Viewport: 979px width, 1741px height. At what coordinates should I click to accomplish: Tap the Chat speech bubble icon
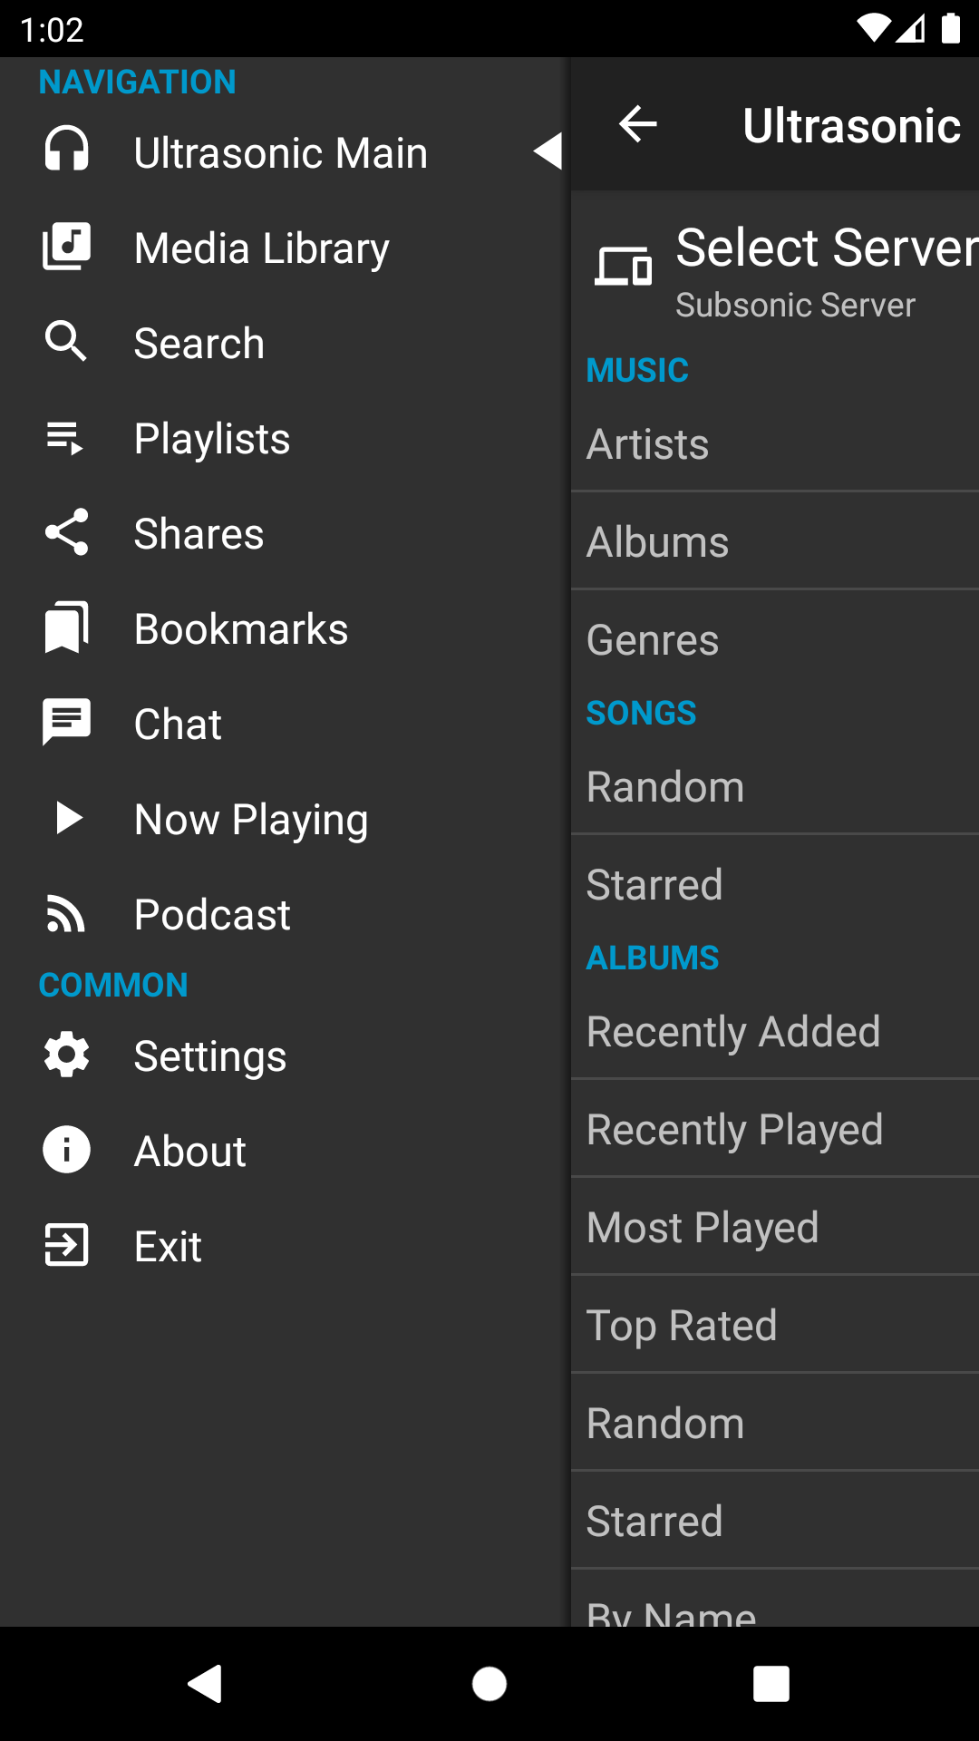click(66, 723)
